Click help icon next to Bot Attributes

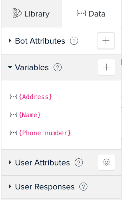[x=74, y=41]
